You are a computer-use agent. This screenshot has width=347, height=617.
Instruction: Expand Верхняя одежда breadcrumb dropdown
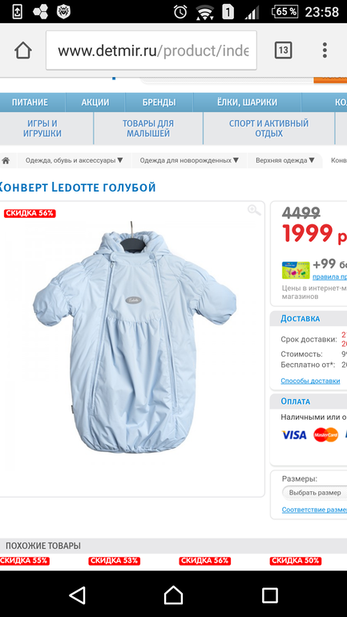[x=284, y=160]
